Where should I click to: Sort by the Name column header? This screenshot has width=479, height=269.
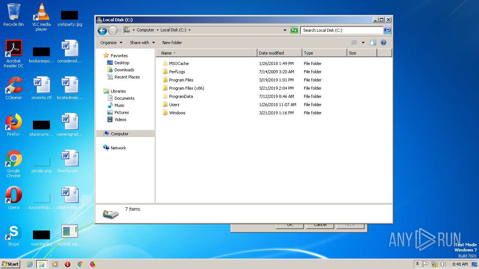pos(207,53)
